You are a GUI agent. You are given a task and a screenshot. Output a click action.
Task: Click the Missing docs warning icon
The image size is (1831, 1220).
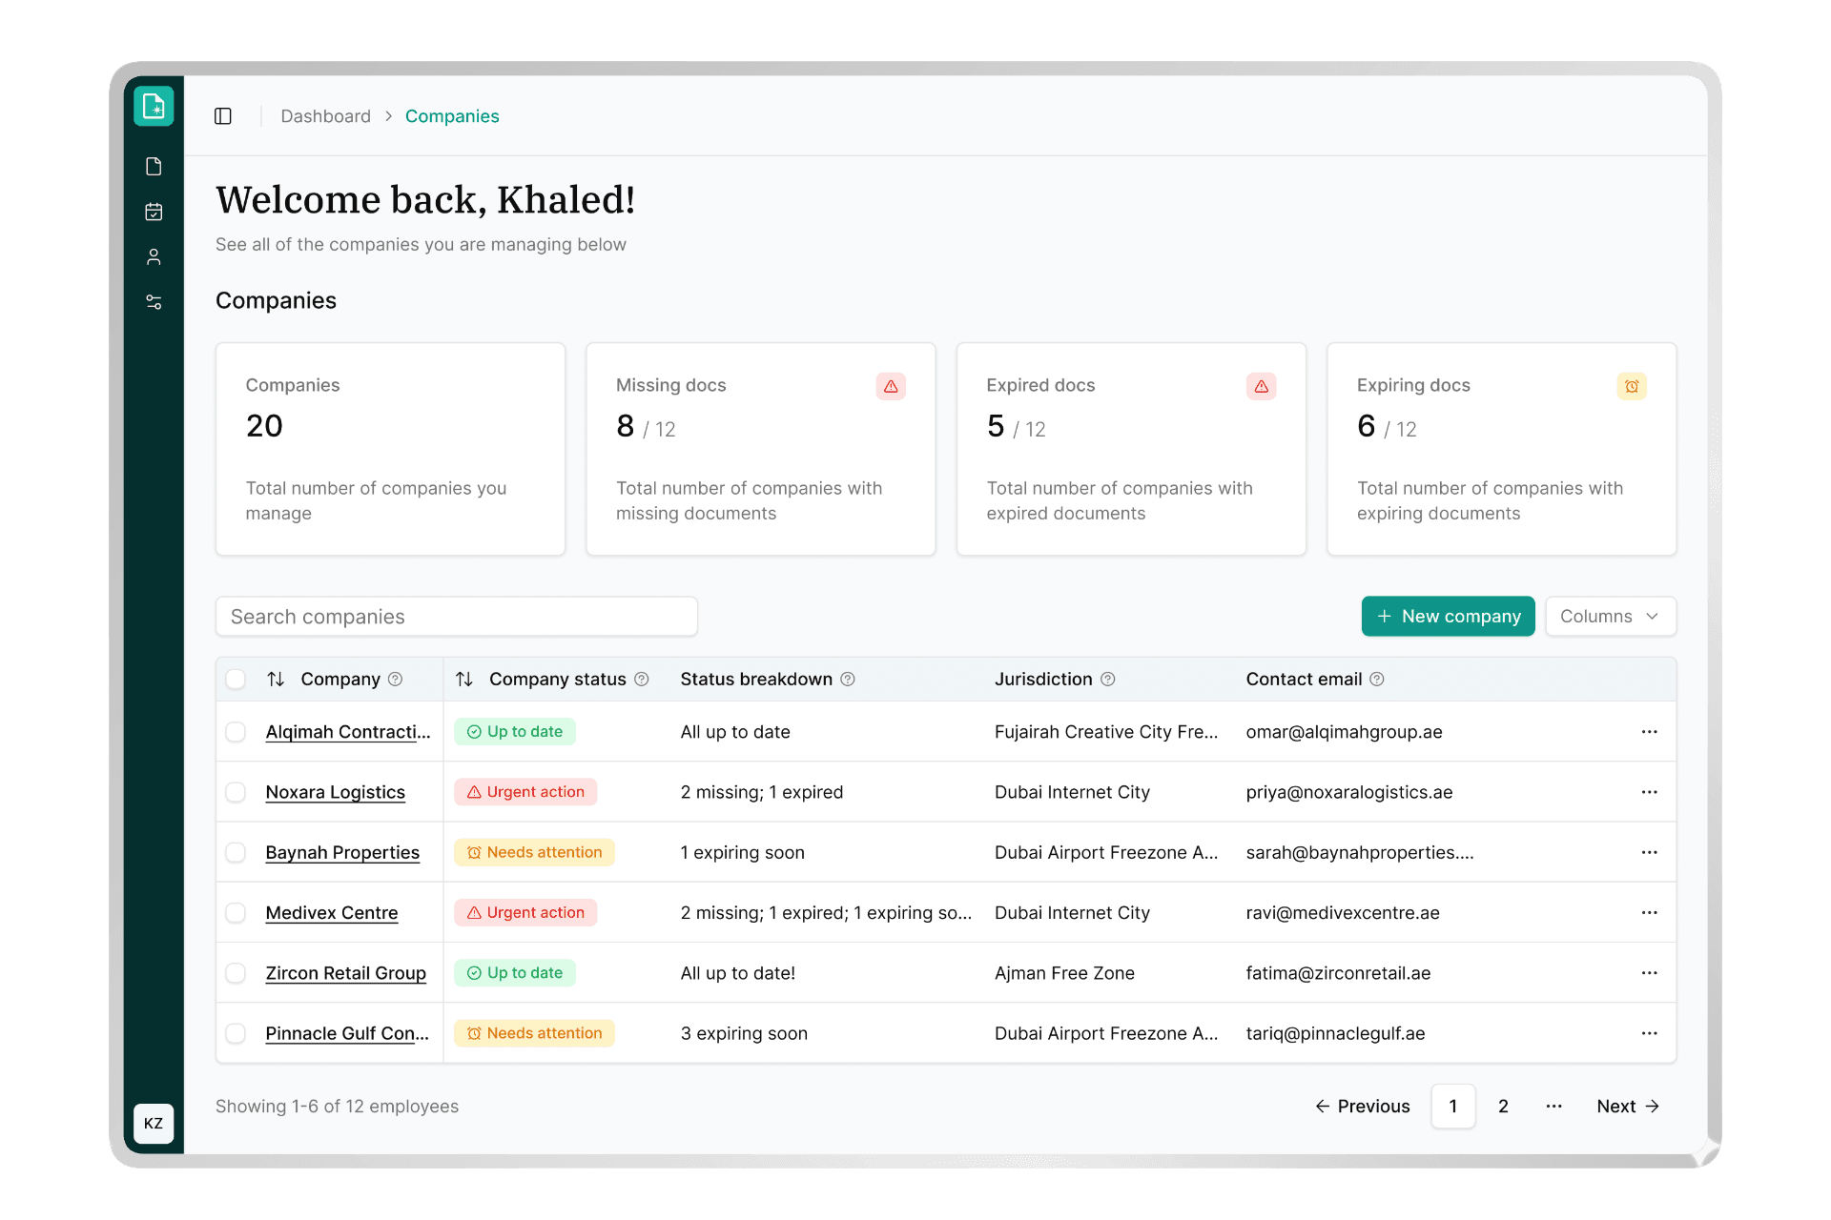[891, 386]
